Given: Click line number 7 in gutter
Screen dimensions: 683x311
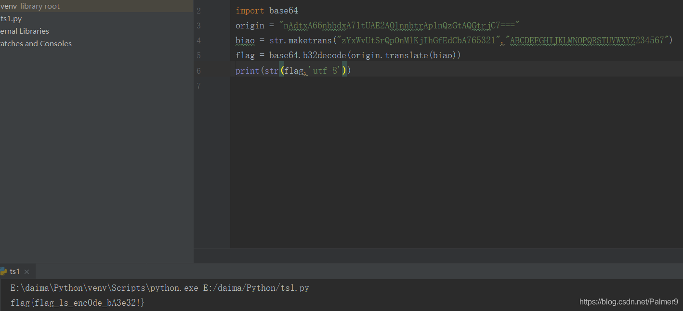Looking at the screenshot, I should click(199, 86).
